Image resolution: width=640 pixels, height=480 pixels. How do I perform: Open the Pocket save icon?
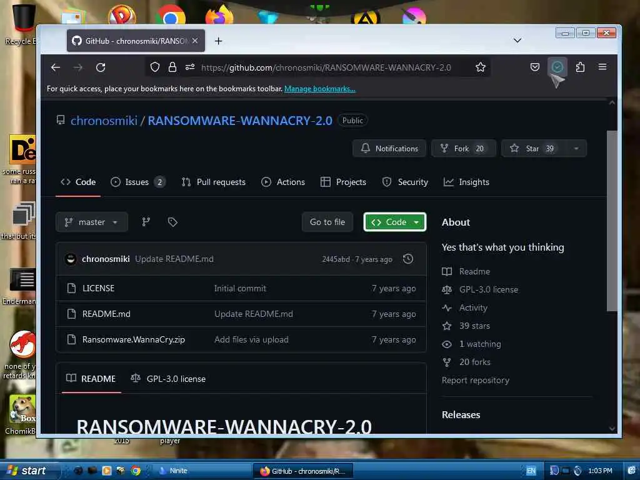(535, 67)
